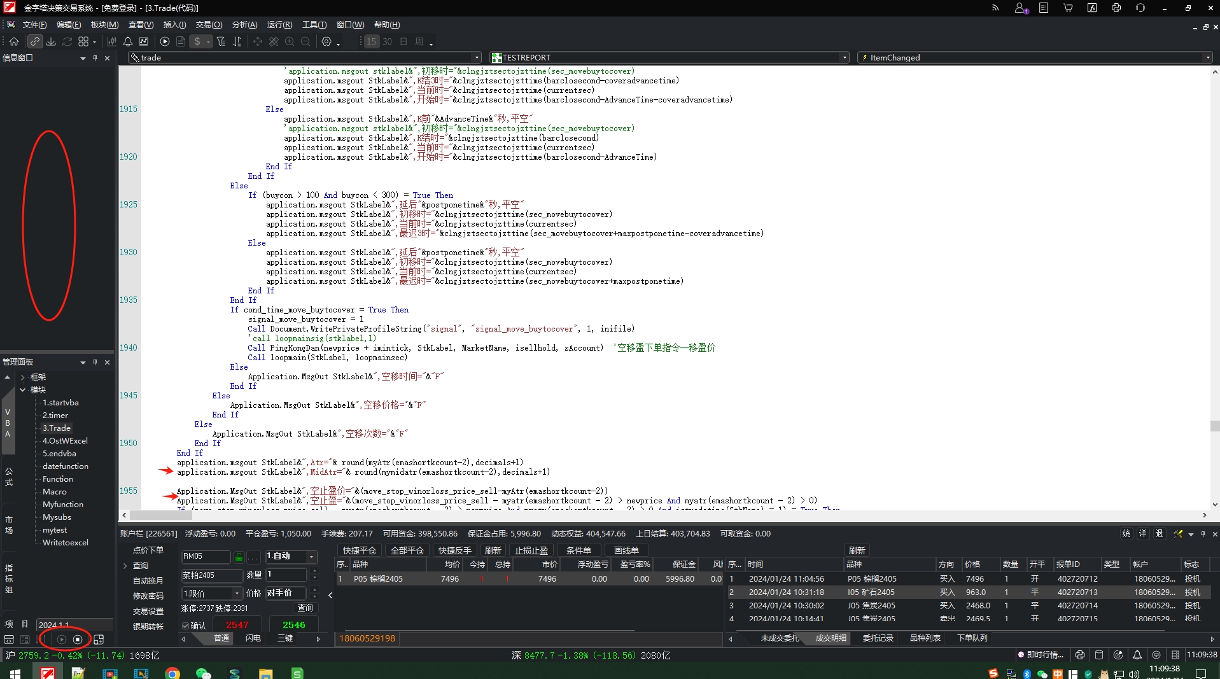The width and height of the screenshot is (1220, 679).
Task: Click the zoom in magnifier icon
Action: click(x=290, y=41)
